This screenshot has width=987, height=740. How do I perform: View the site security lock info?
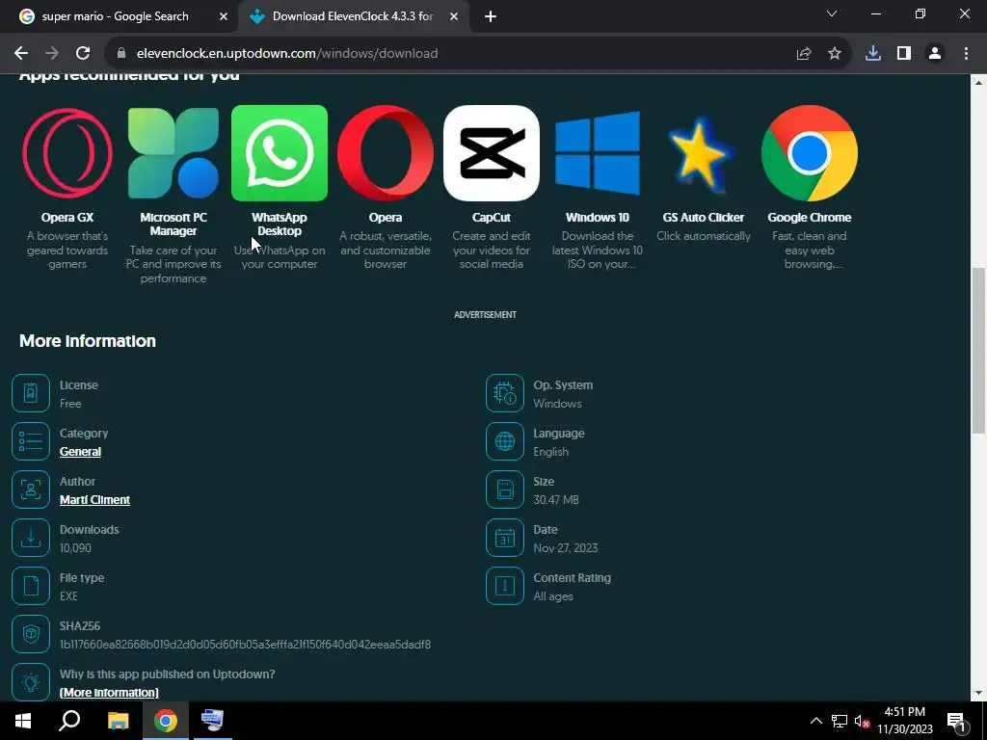[x=121, y=54]
